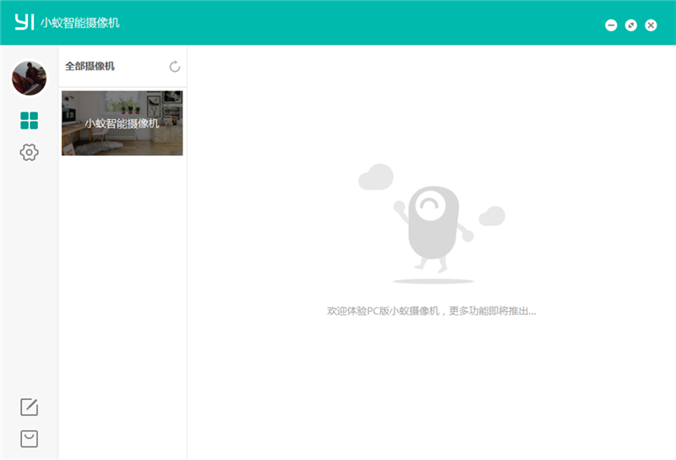
Task: Click the welcome message text 欢迎体验PC版小蚁摄像机
Action: (x=431, y=311)
